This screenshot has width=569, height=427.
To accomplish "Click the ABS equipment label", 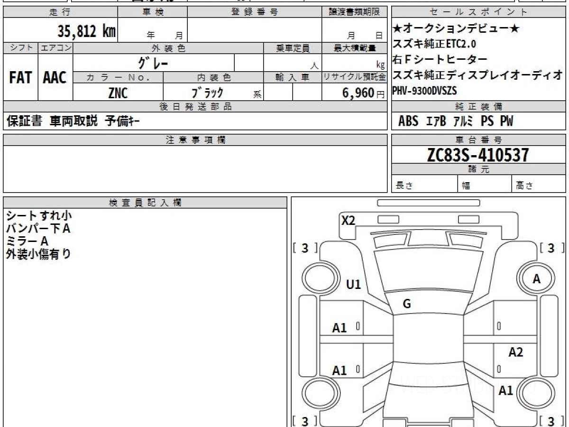I will click(408, 121).
